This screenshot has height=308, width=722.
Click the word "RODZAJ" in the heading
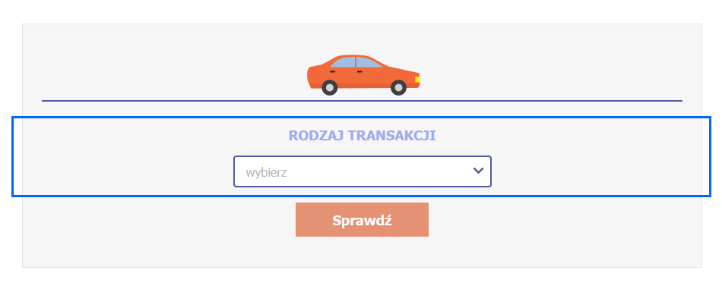[316, 136]
